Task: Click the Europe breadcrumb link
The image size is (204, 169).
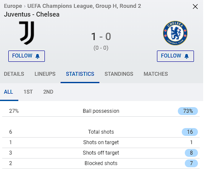Action: (x=13, y=6)
